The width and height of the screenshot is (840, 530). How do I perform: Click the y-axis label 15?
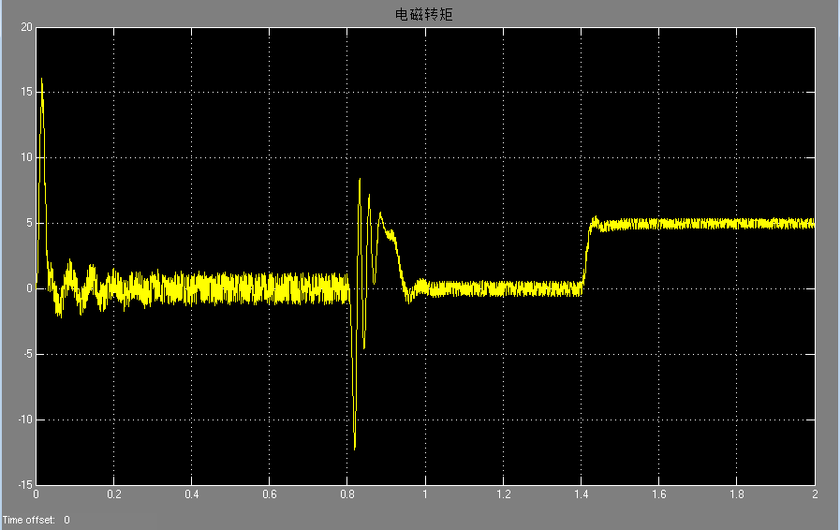coord(26,92)
